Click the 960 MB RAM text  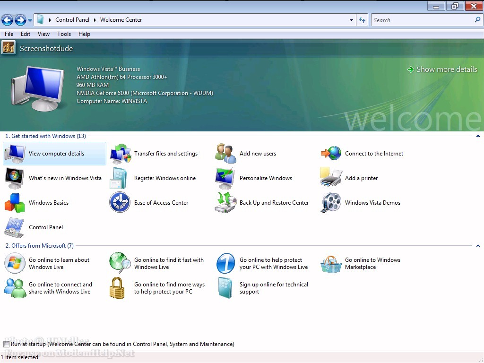92,85
